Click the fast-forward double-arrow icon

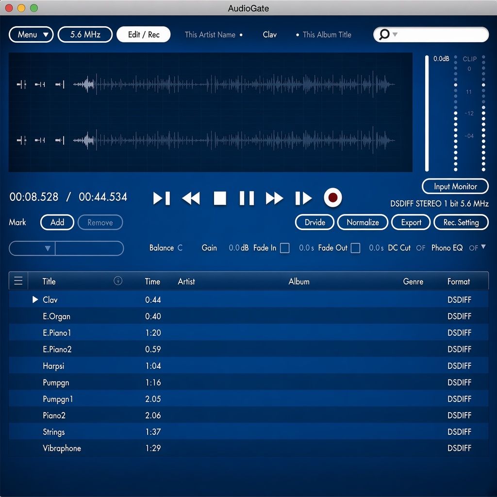coord(274,198)
